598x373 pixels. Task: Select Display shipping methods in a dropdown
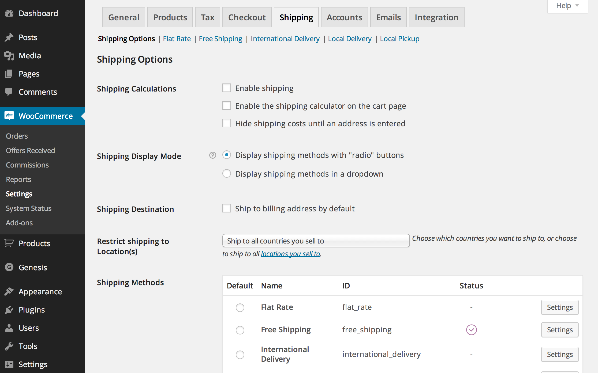click(227, 174)
